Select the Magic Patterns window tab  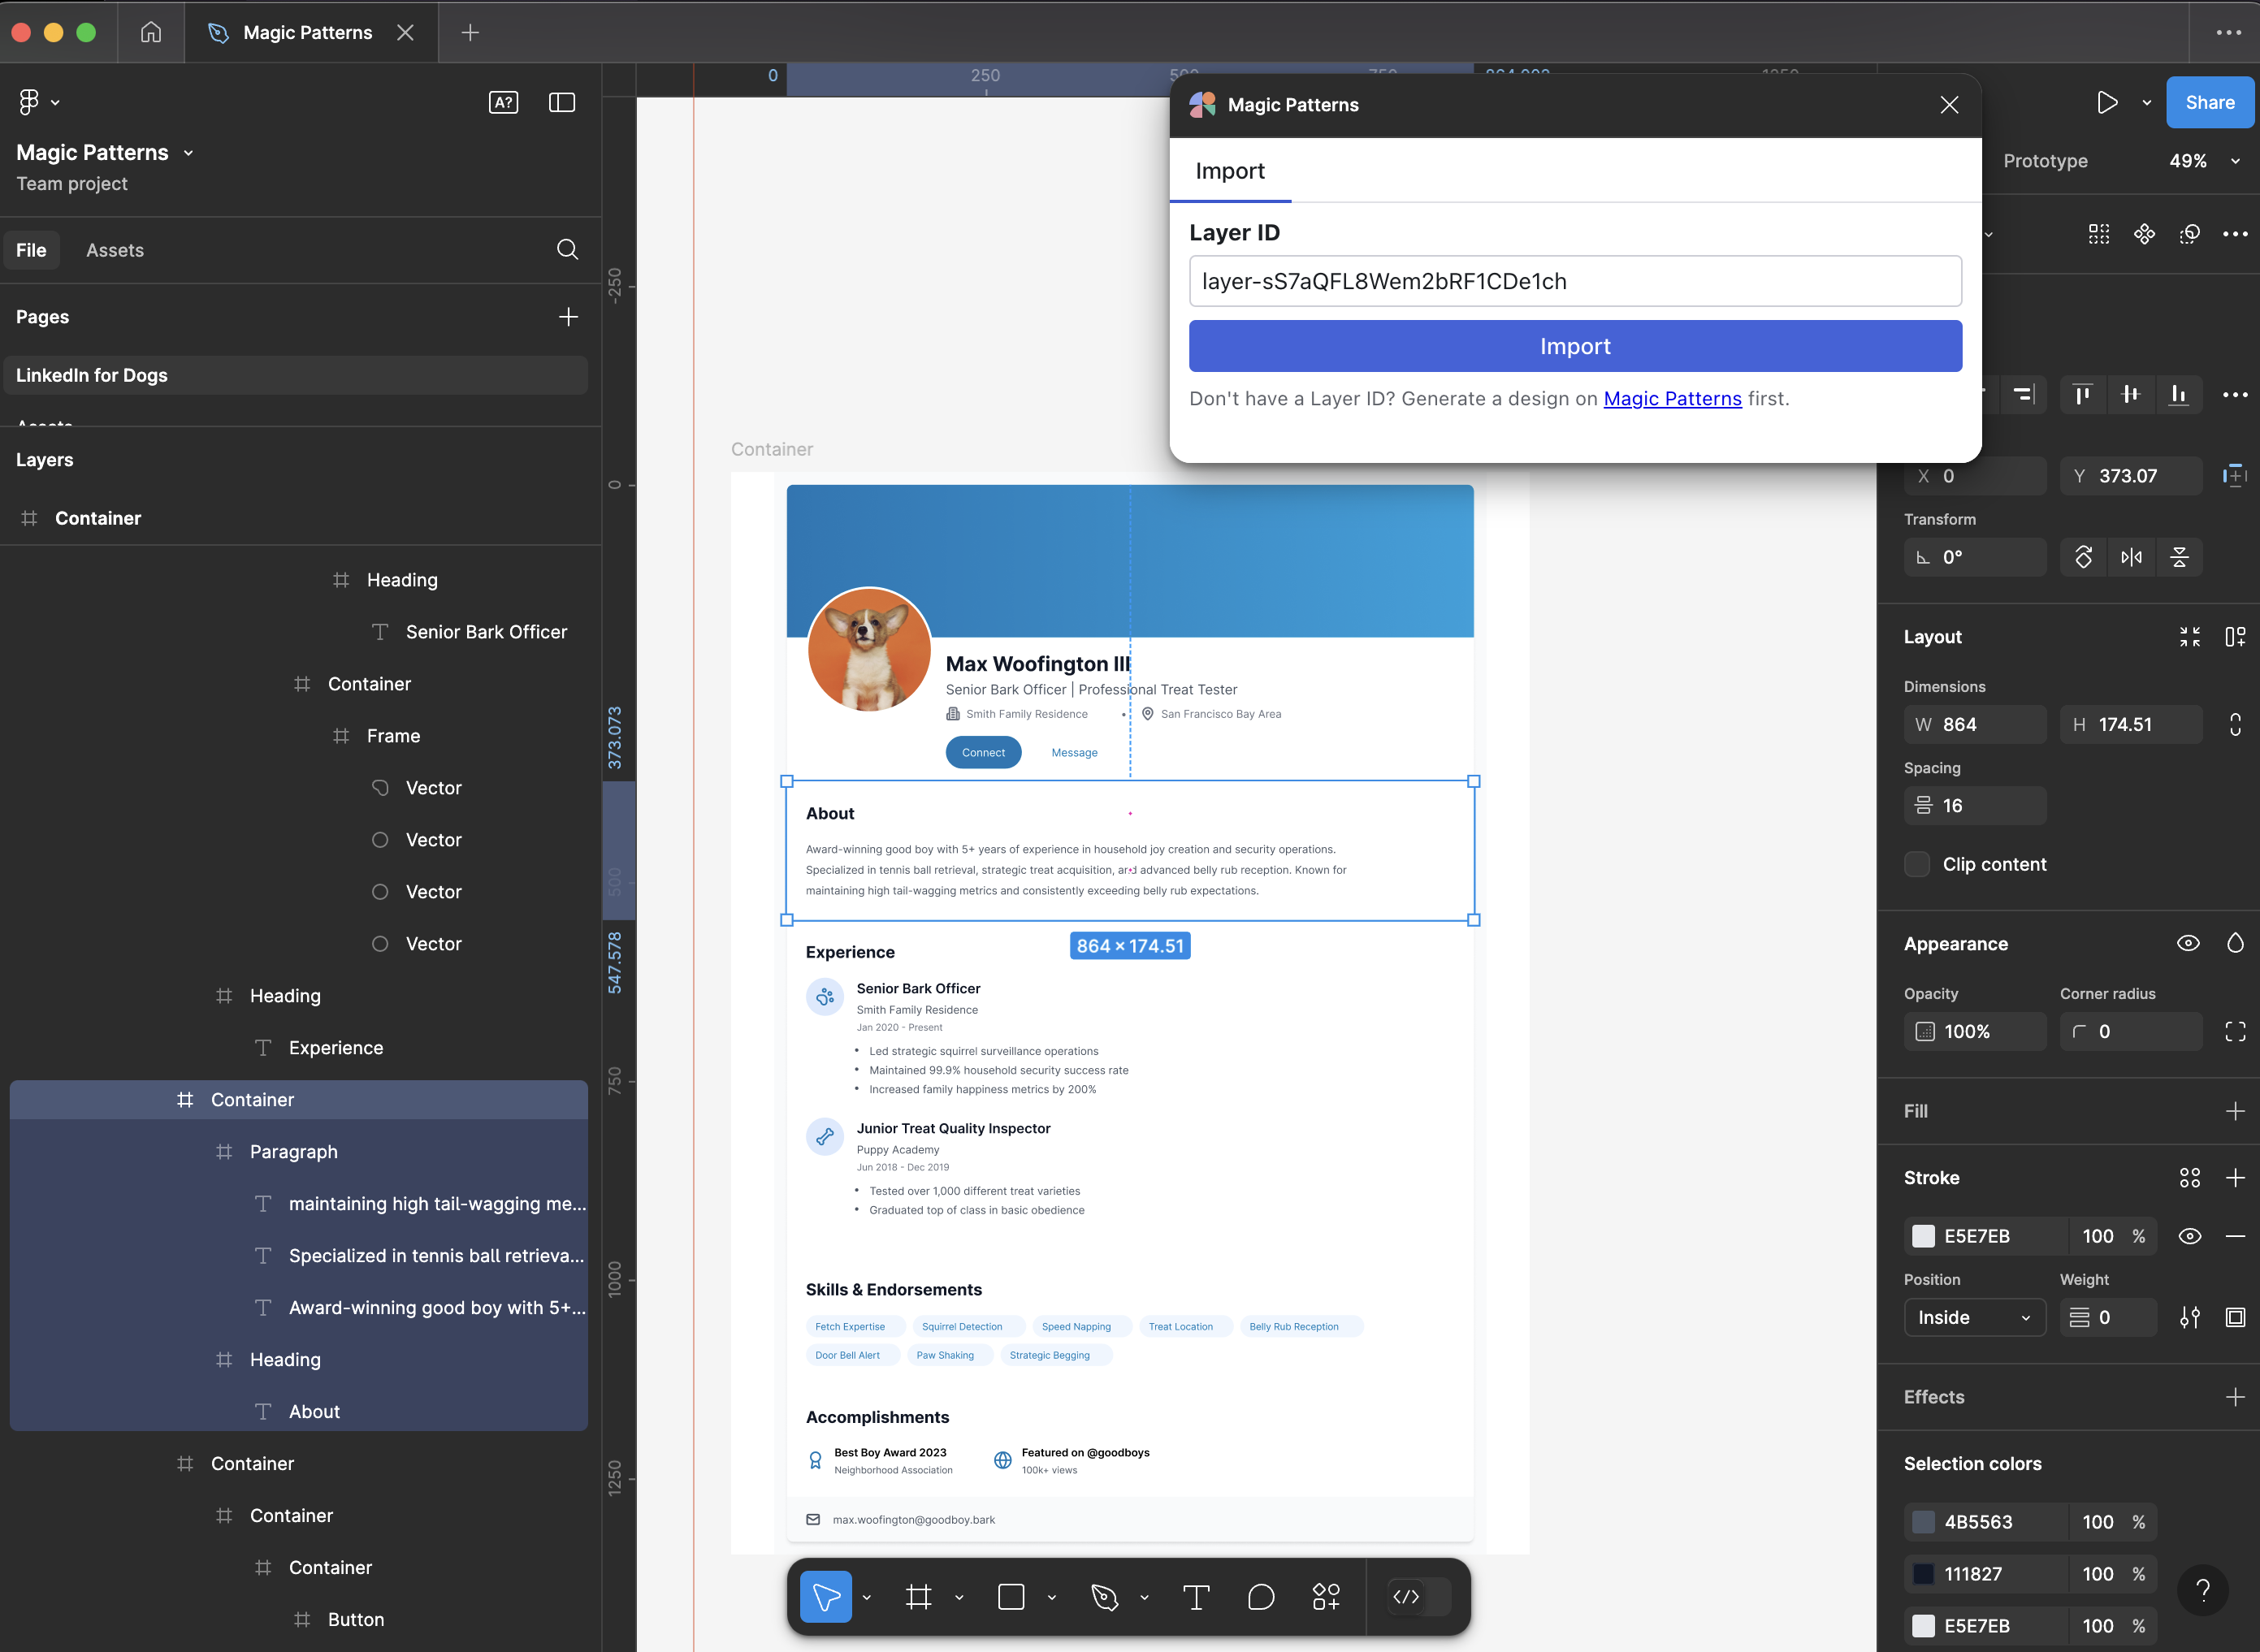[308, 32]
